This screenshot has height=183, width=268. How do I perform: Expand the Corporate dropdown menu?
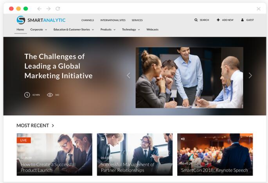click(39, 30)
